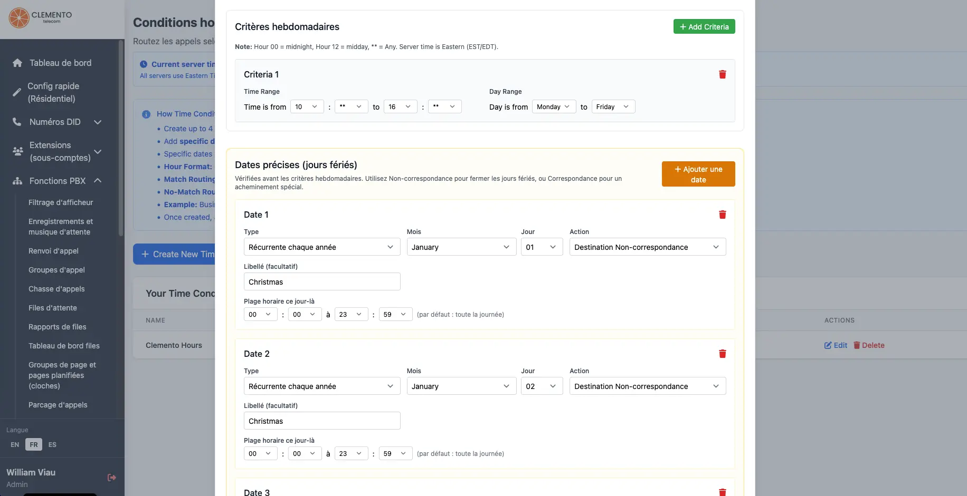The height and width of the screenshot is (496, 967).
Task: Click Create New Time Condition button
Action: tap(174, 254)
